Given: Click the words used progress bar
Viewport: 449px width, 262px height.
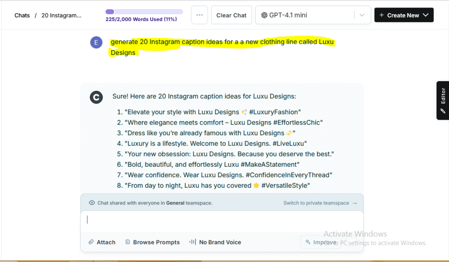Looking at the screenshot, I should click(x=144, y=12).
